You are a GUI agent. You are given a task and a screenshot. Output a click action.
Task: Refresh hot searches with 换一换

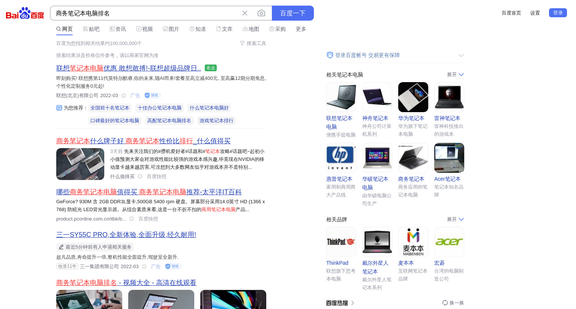click(x=453, y=303)
